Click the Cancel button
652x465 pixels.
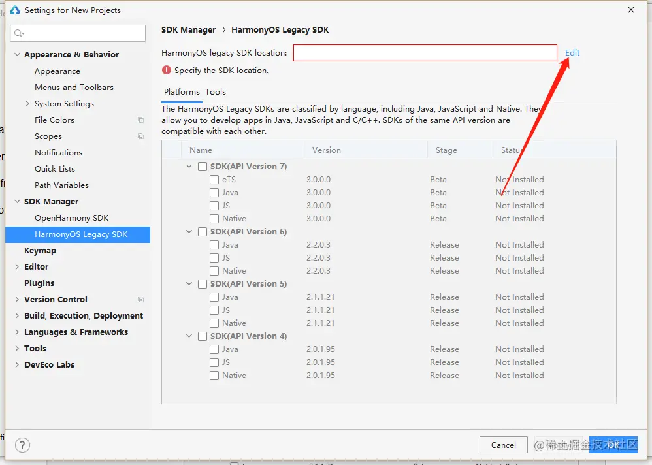pos(504,445)
